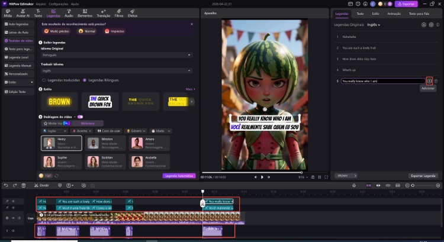The height and width of the screenshot is (242, 444).
Task: Choose the BROWN yellow subtitle style
Action: click(x=59, y=102)
